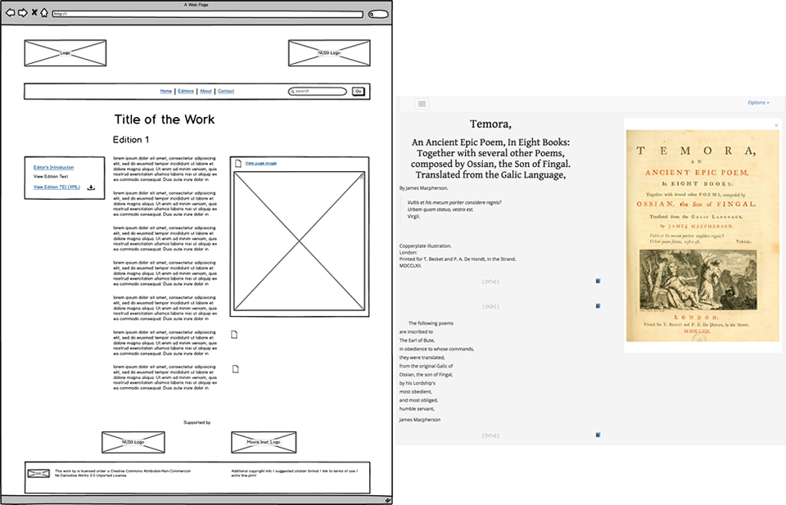Viewport: 786px width, 505px height.
Task: Click the [t2r] page marker text
Action: (490, 306)
